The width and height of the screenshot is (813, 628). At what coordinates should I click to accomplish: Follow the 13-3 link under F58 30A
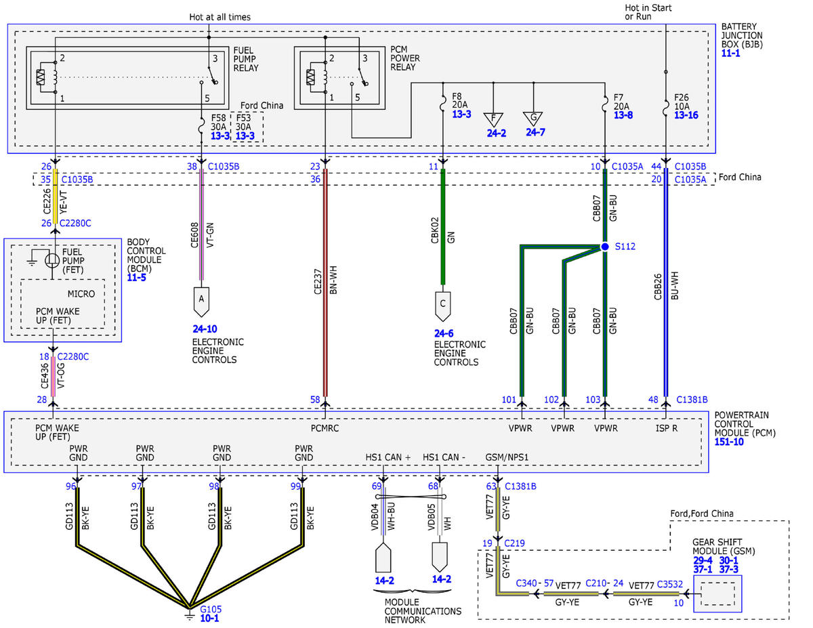click(x=220, y=135)
